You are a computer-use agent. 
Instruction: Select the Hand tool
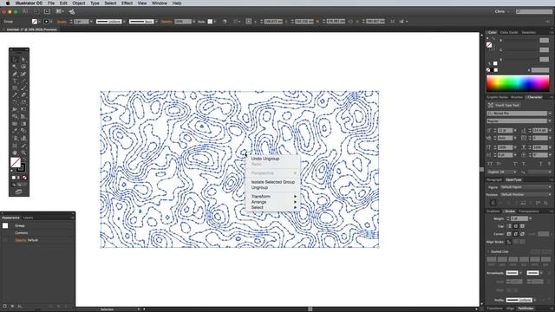pyautogui.click(x=15, y=153)
